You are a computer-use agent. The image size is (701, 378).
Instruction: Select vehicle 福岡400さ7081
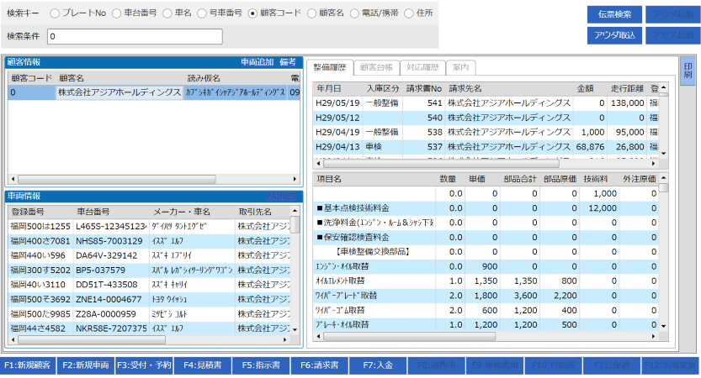coord(149,241)
